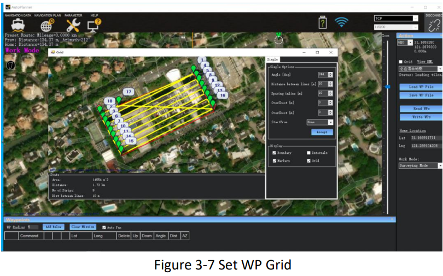Click the Help monitor icon
Viewport: 443px width, 276px height.
coord(95,24)
